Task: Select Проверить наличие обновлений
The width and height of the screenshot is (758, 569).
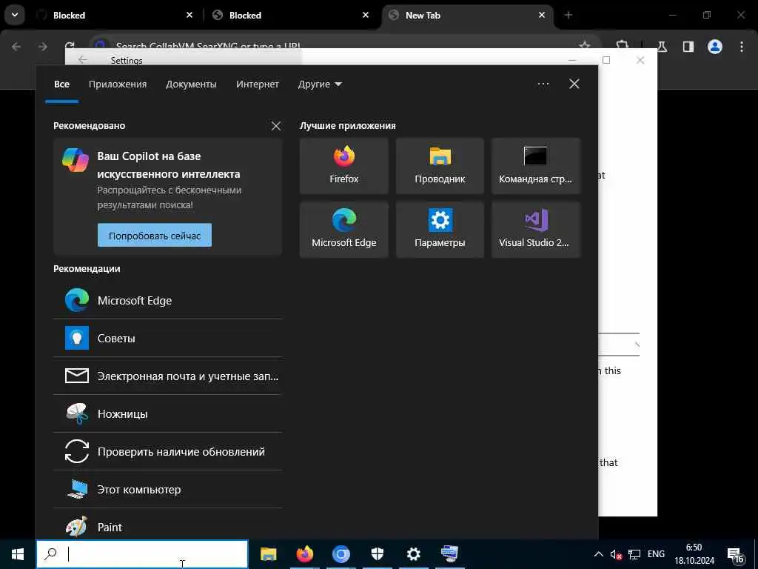Action: (x=167, y=451)
